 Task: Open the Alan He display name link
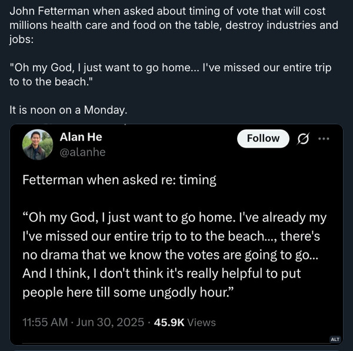[x=81, y=137]
